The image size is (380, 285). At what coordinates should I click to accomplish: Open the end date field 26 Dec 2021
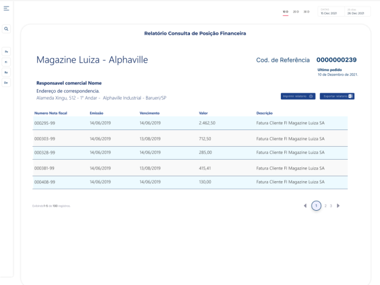click(357, 12)
